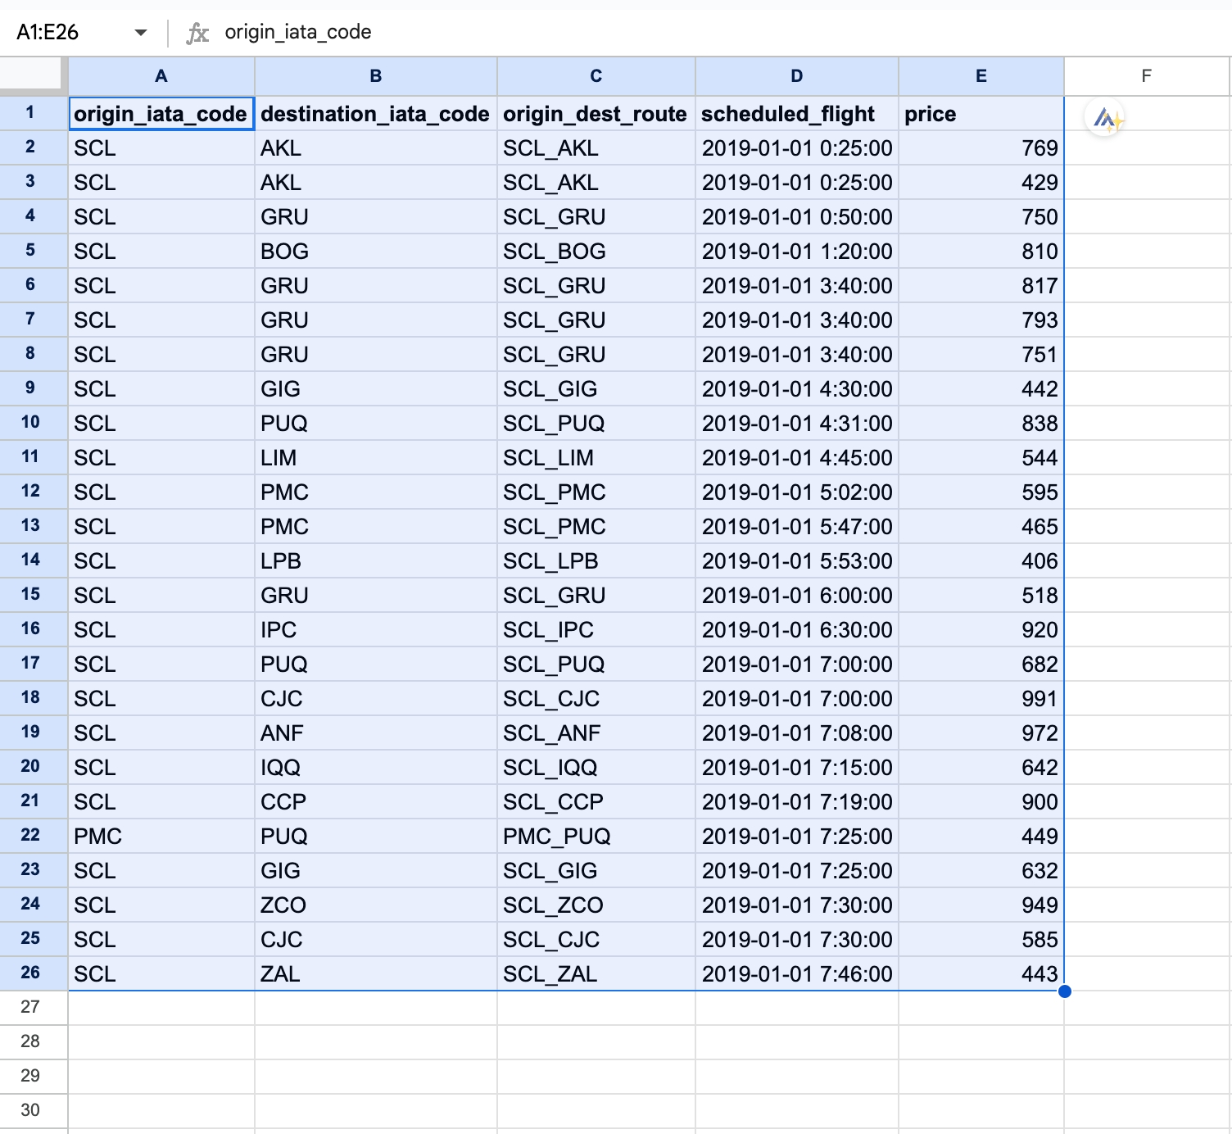
Task: Click the formula bar text origin_iata_code
Action: 298,33
